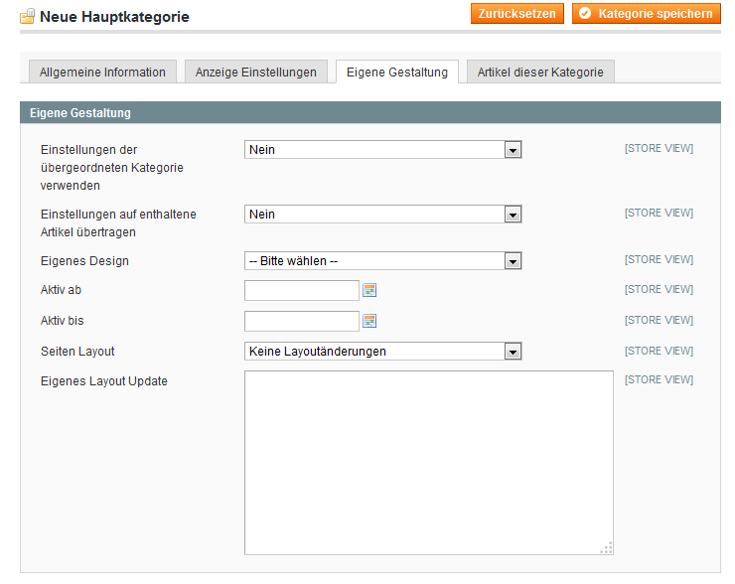Switch to the Allgemeine Information tab
This screenshot has width=735, height=584.
point(102,72)
